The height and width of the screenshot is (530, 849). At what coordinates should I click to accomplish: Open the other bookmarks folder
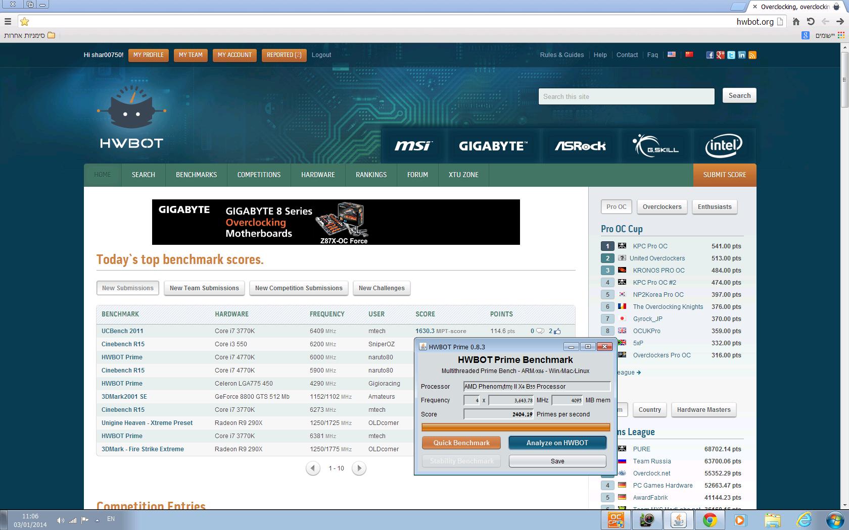(x=30, y=35)
